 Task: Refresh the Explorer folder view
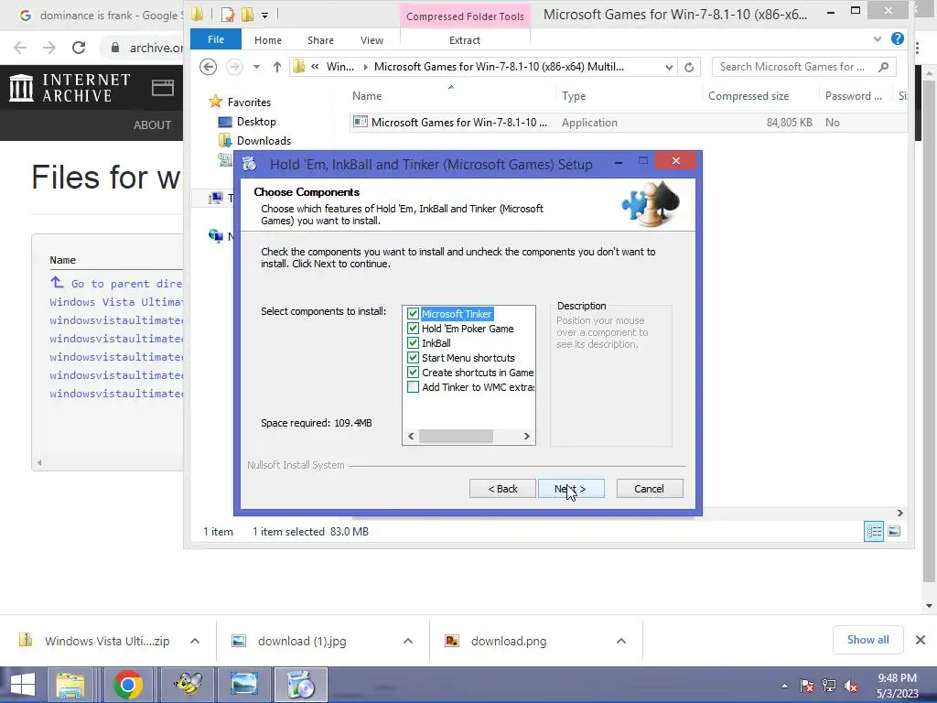click(689, 67)
